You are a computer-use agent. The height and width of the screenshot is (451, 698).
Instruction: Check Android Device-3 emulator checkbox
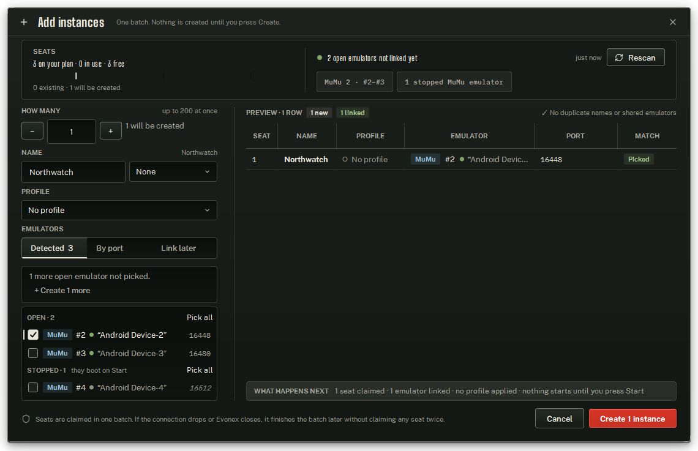click(33, 353)
